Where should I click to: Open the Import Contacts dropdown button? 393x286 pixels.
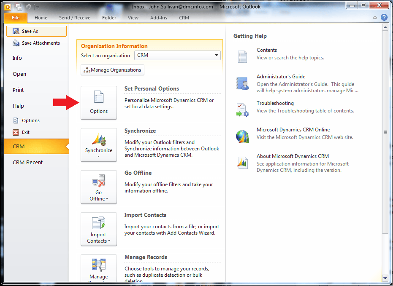click(x=99, y=229)
